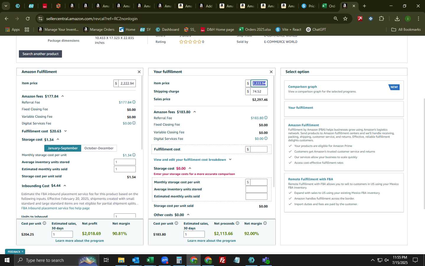The width and height of the screenshot is (425, 266).
Task: Open the tab search dropdown arrow
Action: [6, 6]
